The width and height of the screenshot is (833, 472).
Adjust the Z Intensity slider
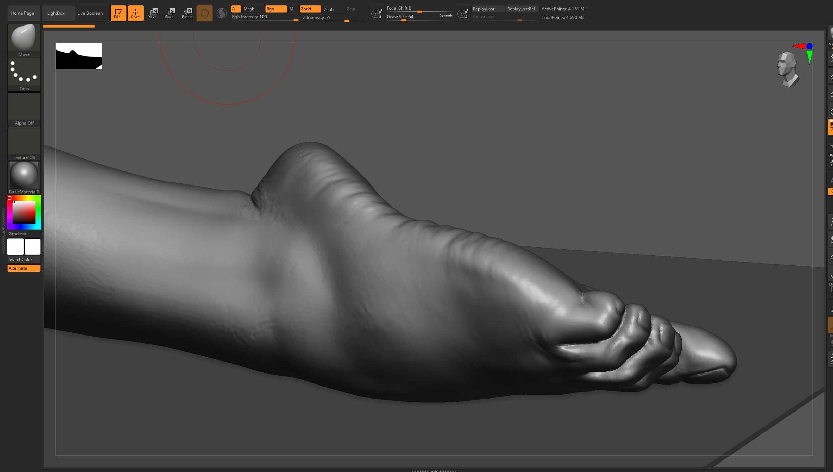pos(334,18)
